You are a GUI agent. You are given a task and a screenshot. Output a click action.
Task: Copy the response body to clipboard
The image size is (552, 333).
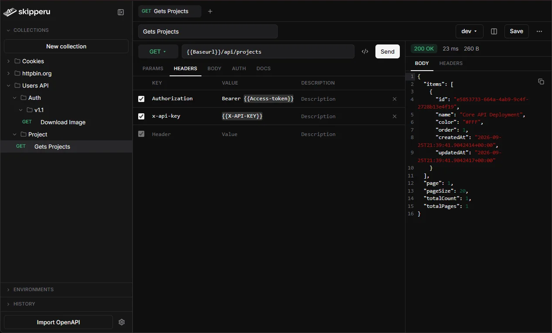pos(541,82)
